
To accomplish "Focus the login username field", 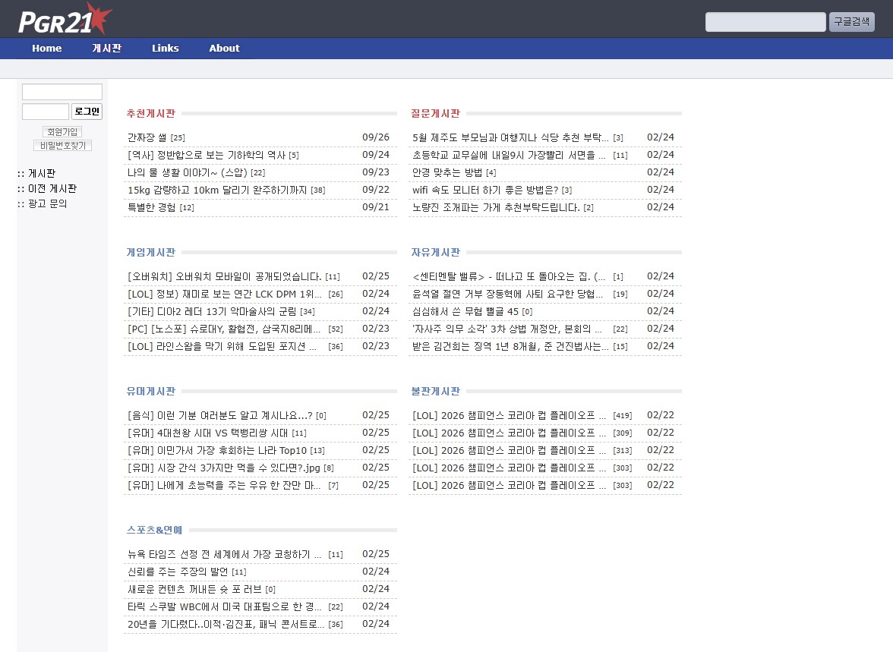I will pyautogui.click(x=62, y=92).
